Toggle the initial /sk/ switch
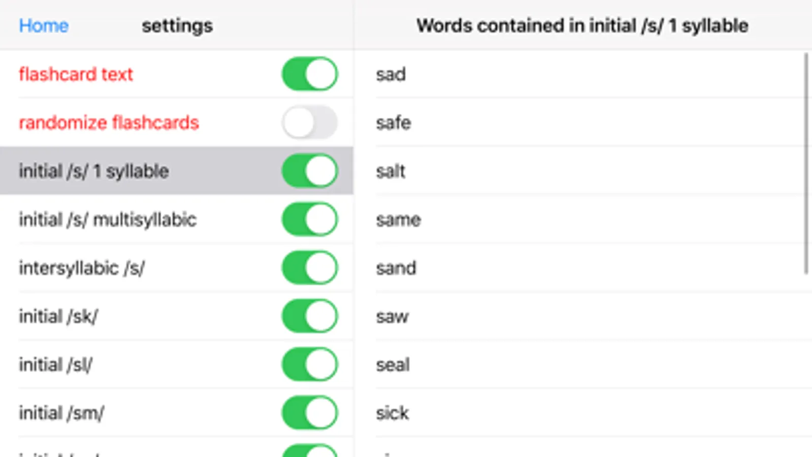 [x=310, y=316]
